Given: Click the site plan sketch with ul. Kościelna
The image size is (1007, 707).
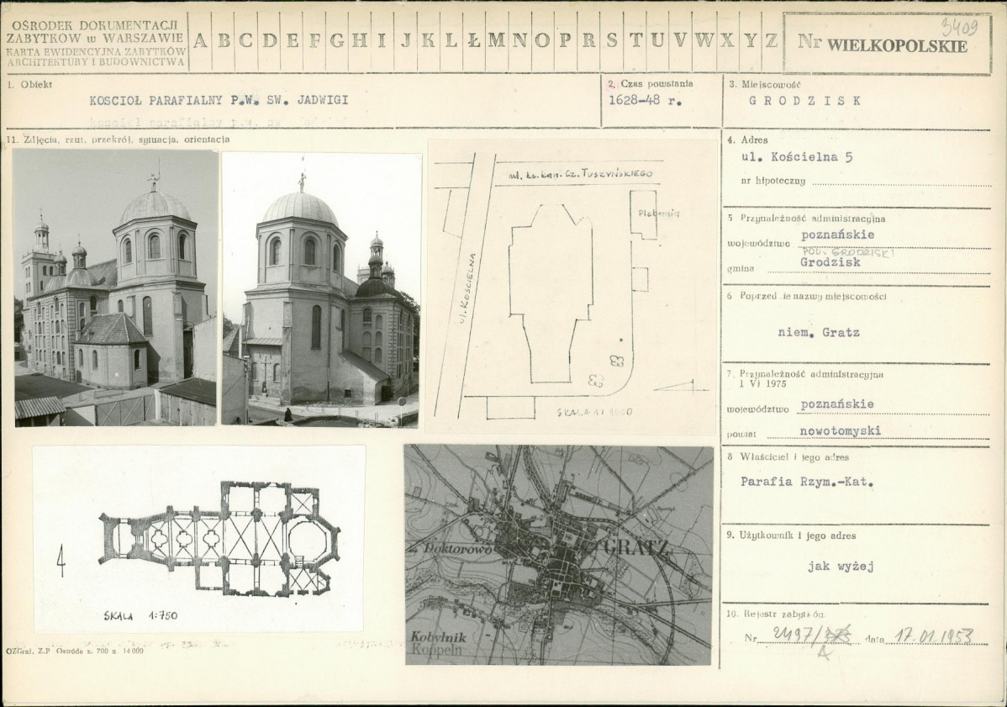Looking at the screenshot, I should click(572, 286).
